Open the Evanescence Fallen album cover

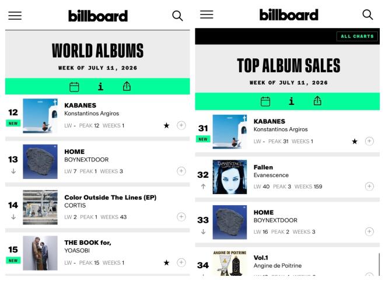(x=230, y=177)
